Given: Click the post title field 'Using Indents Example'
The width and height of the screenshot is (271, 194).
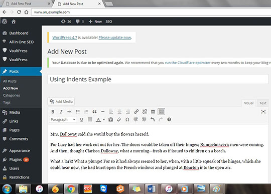Looking at the screenshot, I should pyautogui.click(x=158, y=79).
